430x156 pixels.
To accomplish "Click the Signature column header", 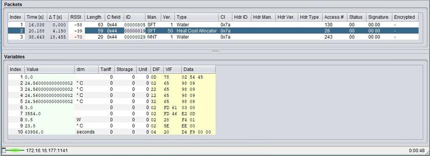I will pyautogui.click(x=379, y=17).
